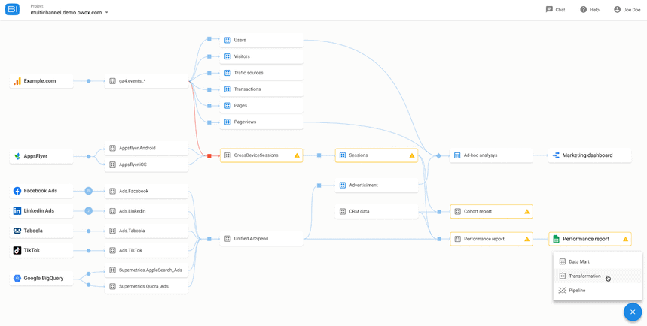Select the Taboola source node
Viewport: 647px width, 326px height.
[41, 231]
